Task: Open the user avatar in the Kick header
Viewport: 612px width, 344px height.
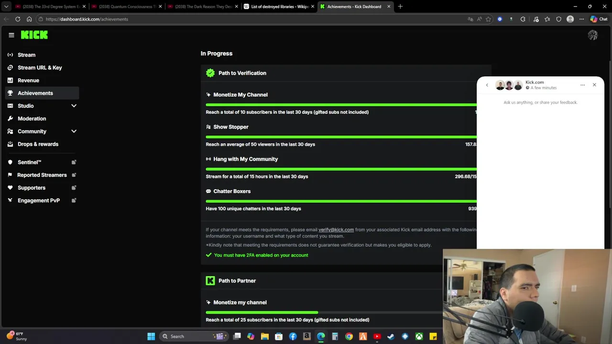Action: (593, 35)
